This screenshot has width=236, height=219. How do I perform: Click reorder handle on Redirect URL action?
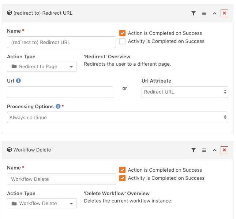(204, 13)
